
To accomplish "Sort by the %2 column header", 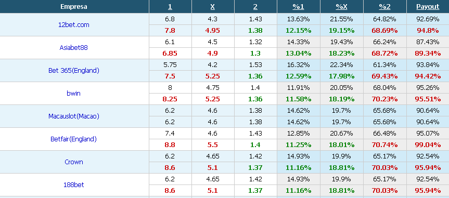I will 384,7.
